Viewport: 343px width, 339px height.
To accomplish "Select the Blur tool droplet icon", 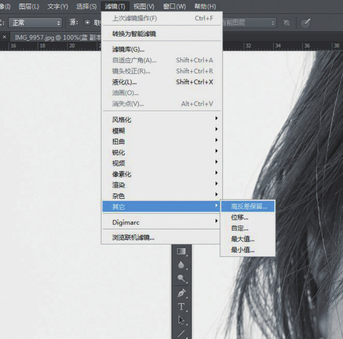I will coord(181,265).
